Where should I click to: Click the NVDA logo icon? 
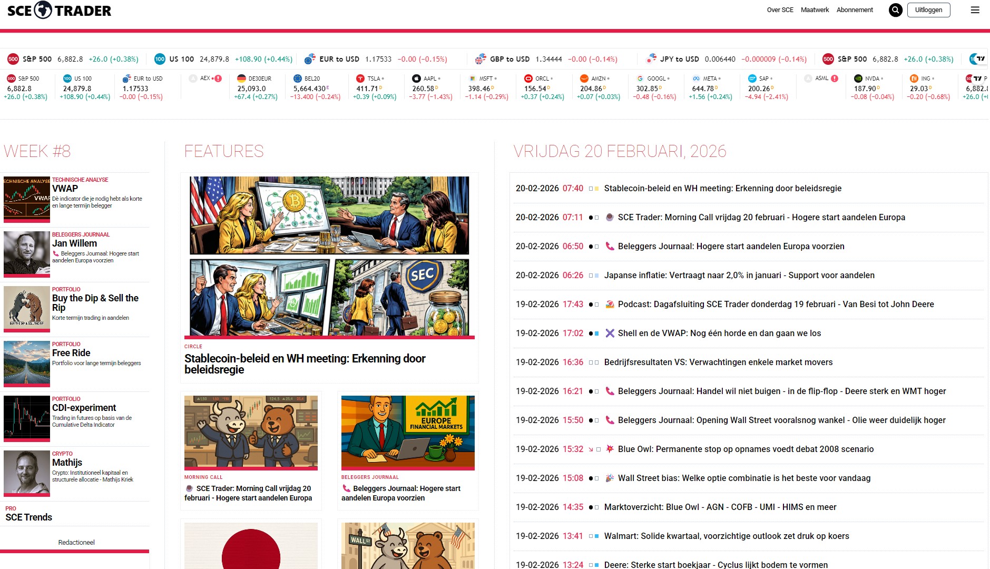click(x=858, y=79)
